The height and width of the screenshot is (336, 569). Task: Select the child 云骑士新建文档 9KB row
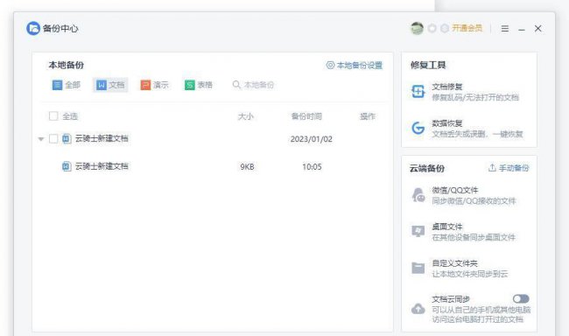(x=213, y=166)
